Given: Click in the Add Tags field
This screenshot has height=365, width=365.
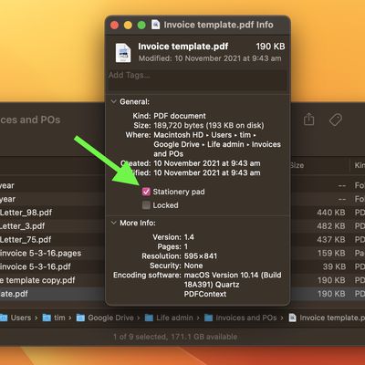Looking at the screenshot, I should (x=197, y=80).
